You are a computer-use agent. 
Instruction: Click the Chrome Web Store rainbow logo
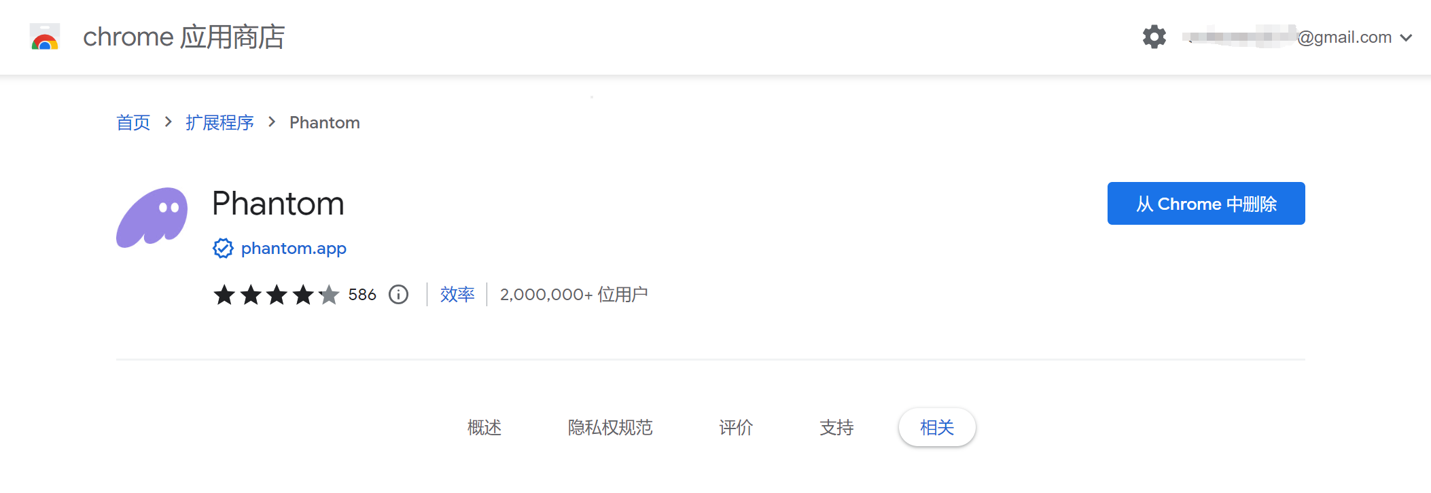click(45, 37)
